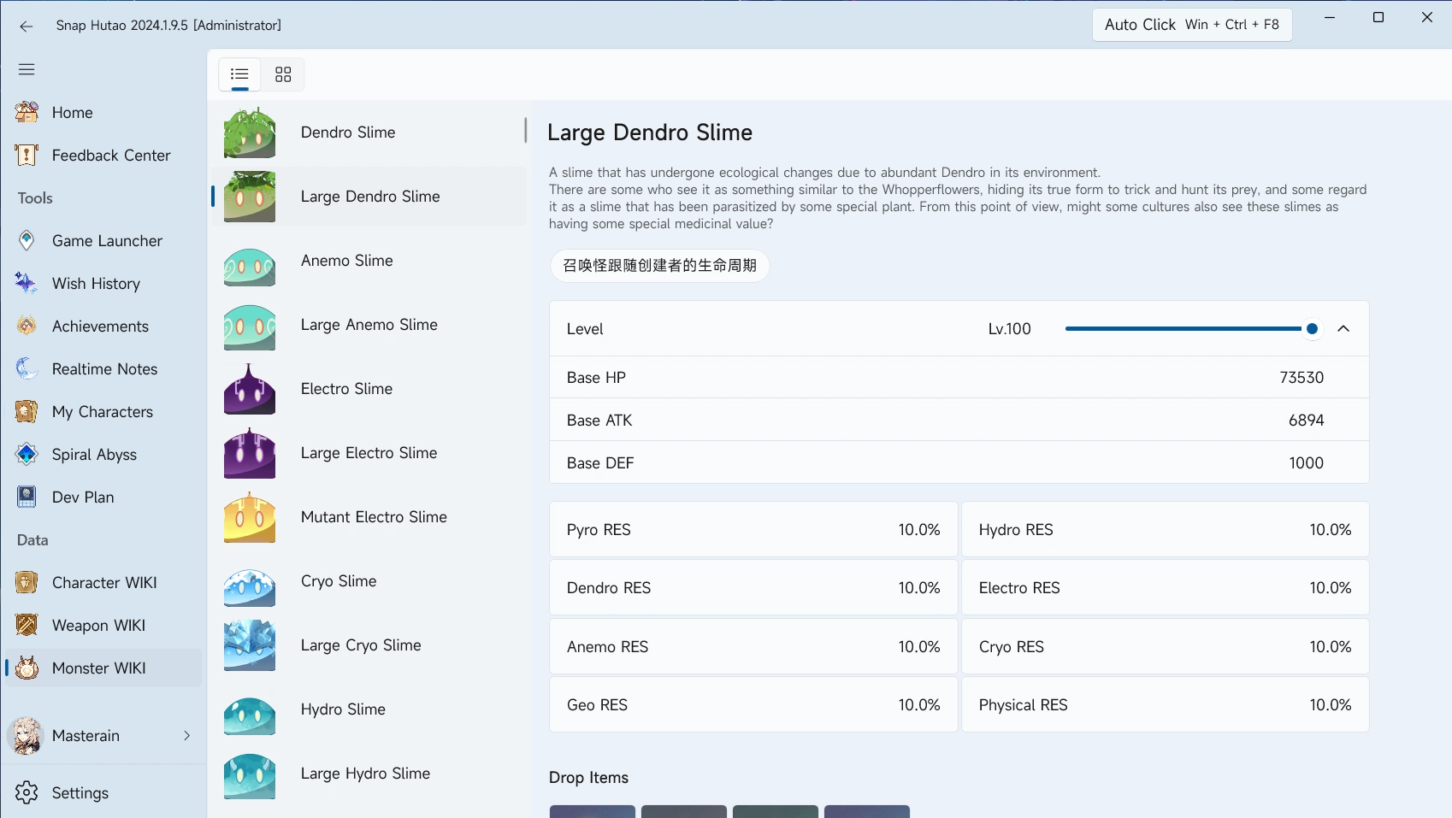The image size is (1452, 818).
Task: Minimize the Snap Hutao window
Action: (x=1330, y=17)
